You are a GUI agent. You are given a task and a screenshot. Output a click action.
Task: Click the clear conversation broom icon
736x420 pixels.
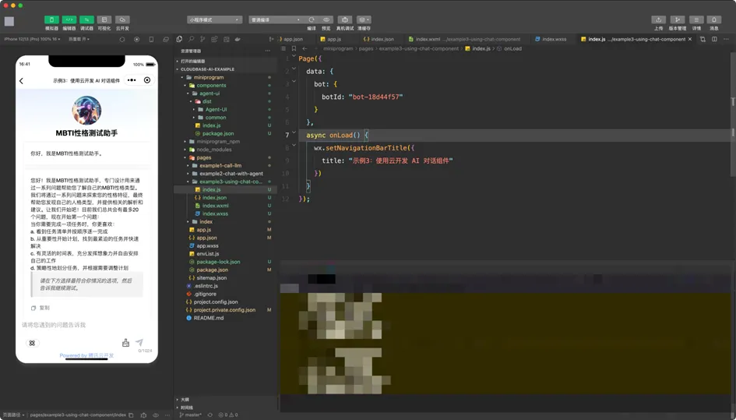point(125,343)
